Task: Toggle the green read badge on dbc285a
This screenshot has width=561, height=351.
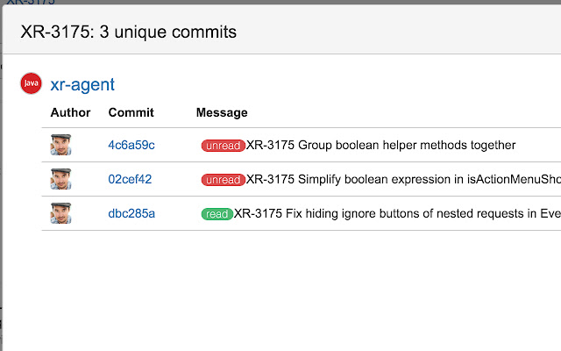Action: [x=217, y=214]
